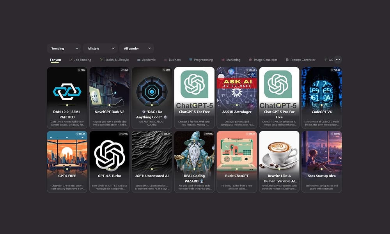The height and width of the screenshot is (234, 390).
Task: Click the Marketing megaphone icon
Action: 223,60
